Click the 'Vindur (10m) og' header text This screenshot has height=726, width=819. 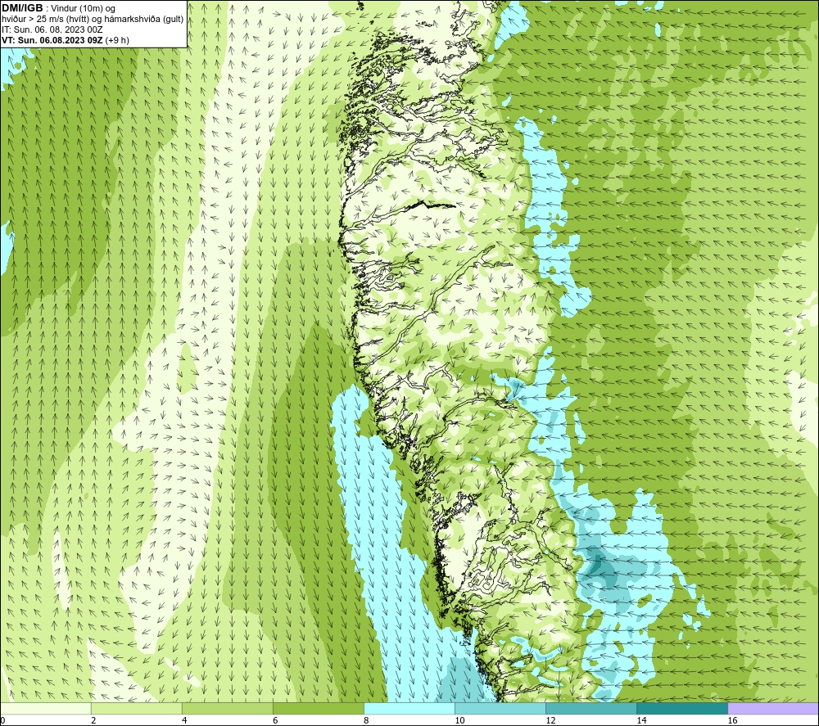coord(83,9)
